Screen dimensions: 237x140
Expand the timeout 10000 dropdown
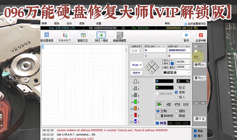click(x=189, y=67)
